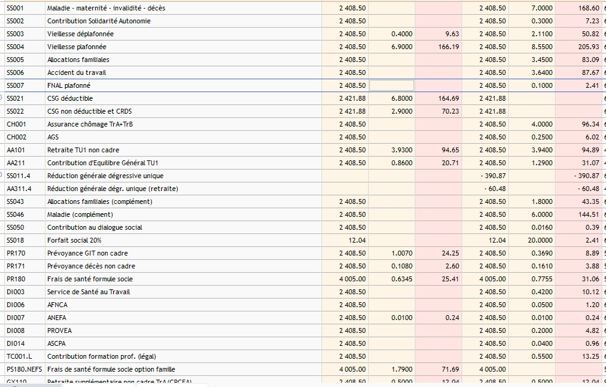Select 'Frais de santé formule socle option famille' label
Viewport: 606px width, 387px height.
point(111,369)
